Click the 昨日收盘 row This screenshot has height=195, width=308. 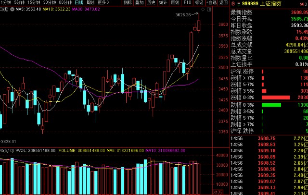(269, 25)
